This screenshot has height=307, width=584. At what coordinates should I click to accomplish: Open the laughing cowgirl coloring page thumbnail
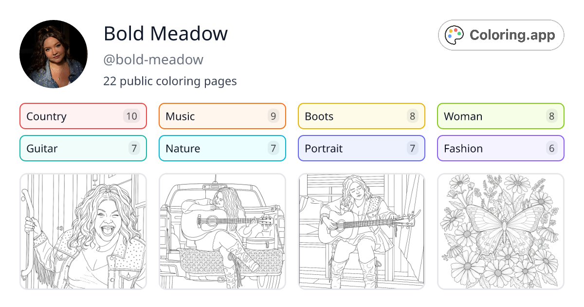pyautogui.click(x=83, y=231)
